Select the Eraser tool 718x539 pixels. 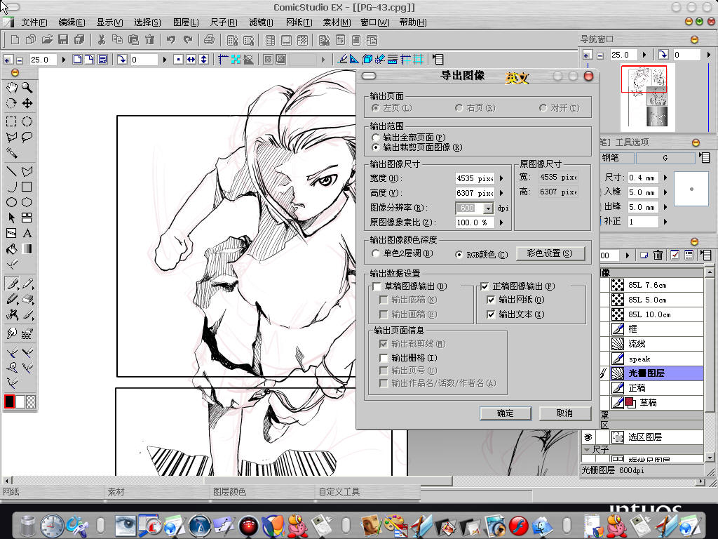click(27, 299)
